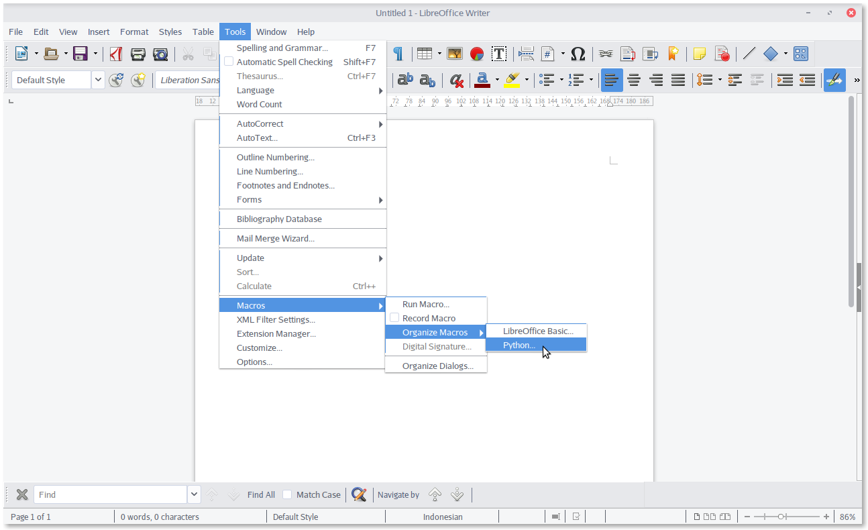Expand the Language submenu
Screen dimensions: 868x530
pyautogui.click(x=303, y=90)
